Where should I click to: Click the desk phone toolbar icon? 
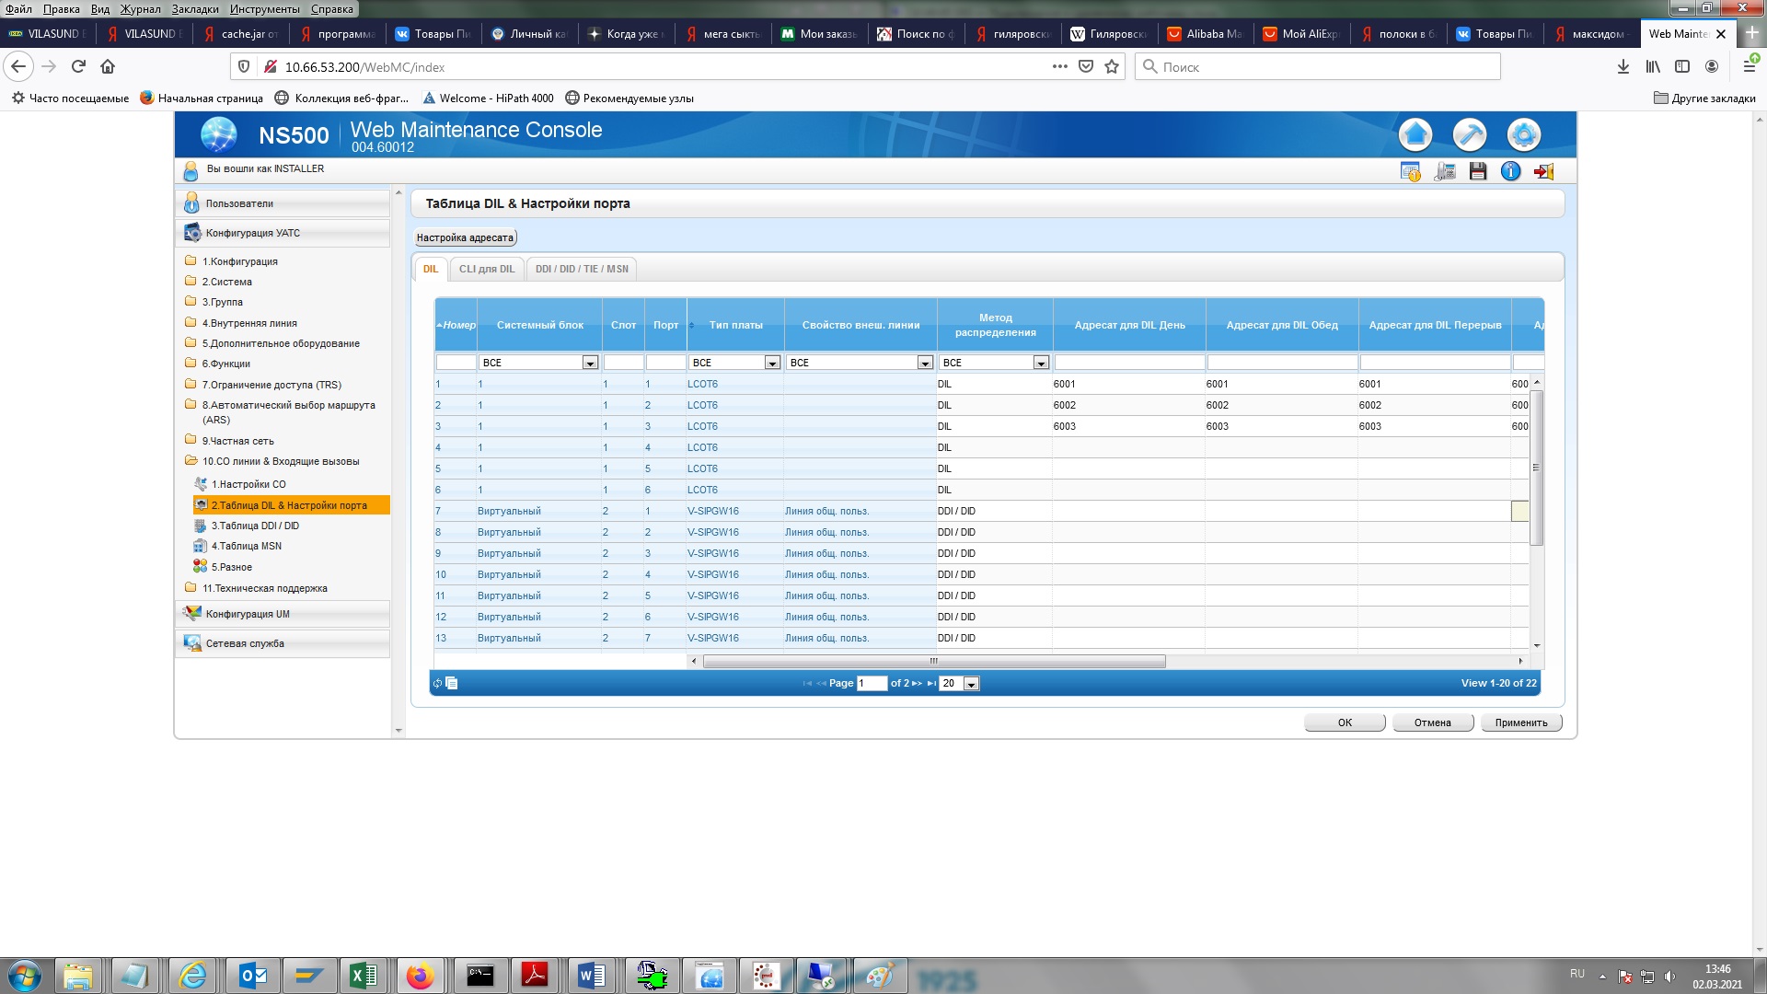1445,171
